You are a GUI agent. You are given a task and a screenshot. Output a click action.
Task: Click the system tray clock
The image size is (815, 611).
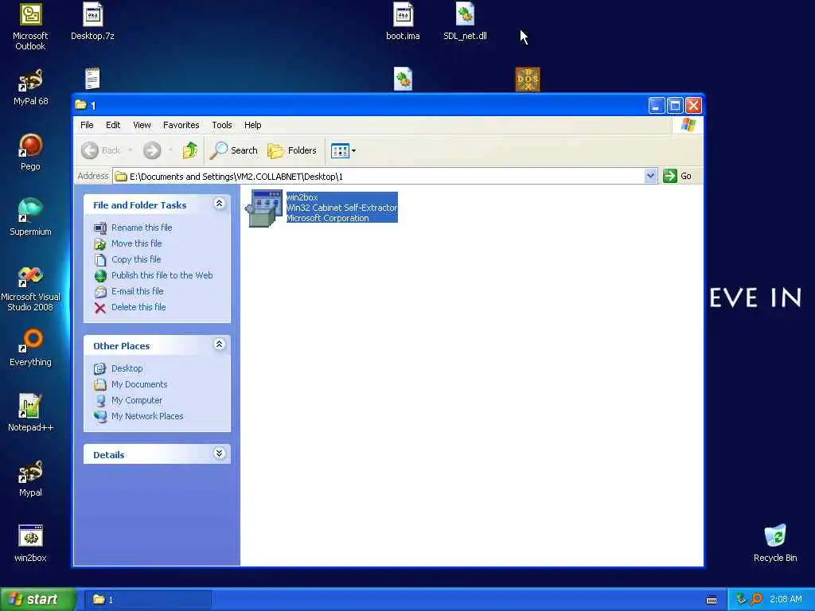(x=786, y=600)
